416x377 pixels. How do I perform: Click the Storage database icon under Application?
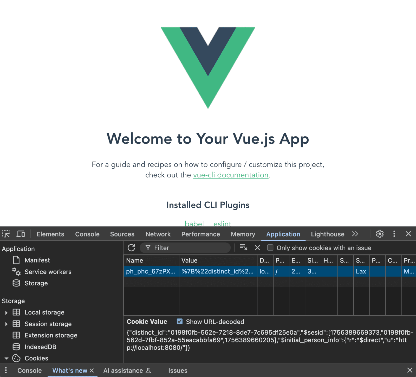click(16, 283)
